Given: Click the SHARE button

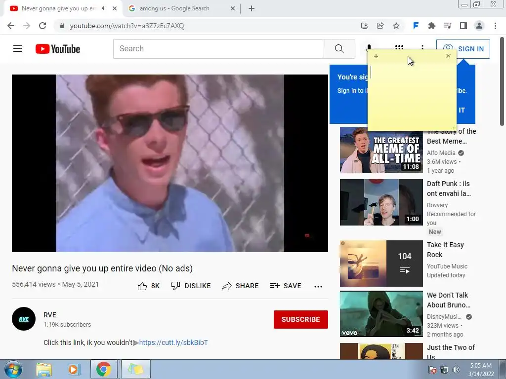Looking at the screenshot, I should point(241,286).
